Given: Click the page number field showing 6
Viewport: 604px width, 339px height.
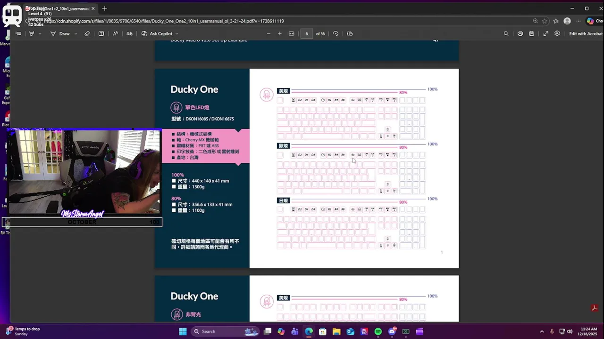Looking at the screenshot, I should 307,33.
